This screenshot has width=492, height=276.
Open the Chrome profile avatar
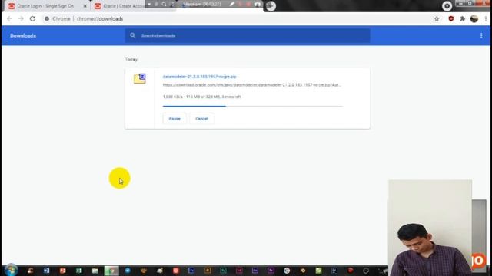[x=474, y=18]
